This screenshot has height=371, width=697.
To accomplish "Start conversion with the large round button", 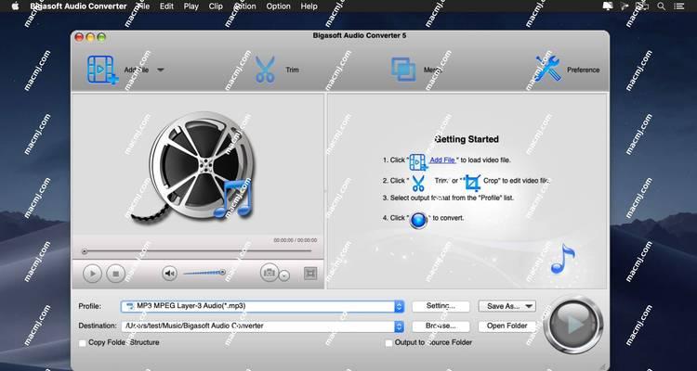I will [573, 325].
